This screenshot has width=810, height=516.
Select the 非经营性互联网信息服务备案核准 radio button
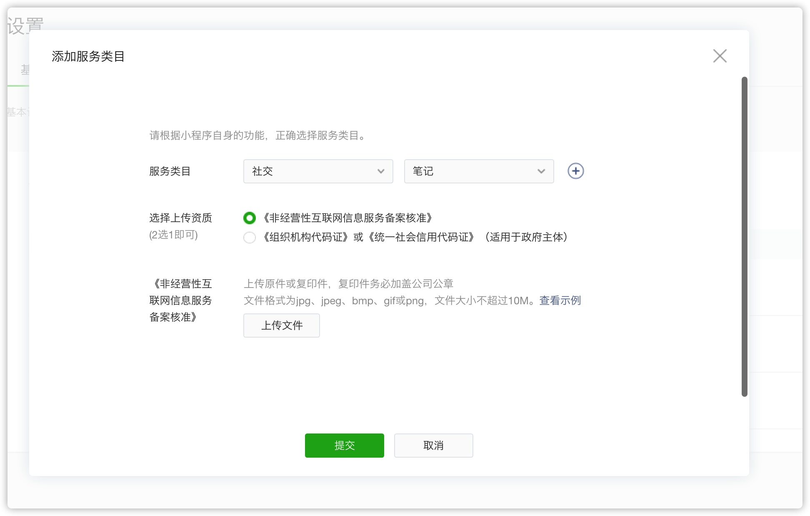249,218
